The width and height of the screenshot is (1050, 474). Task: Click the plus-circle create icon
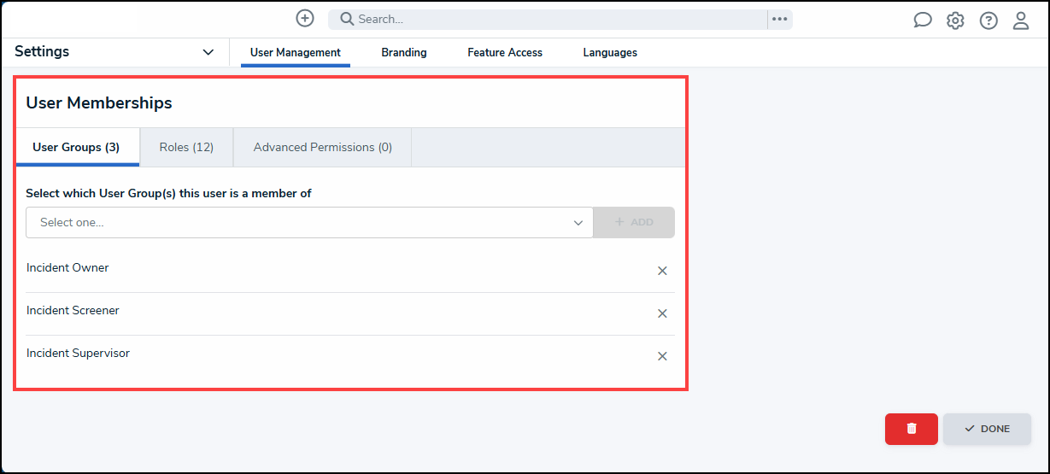click(305, 18)
